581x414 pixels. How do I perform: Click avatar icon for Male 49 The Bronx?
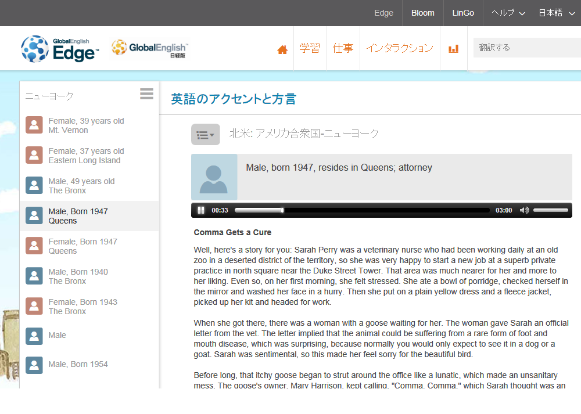coord(34,185)
